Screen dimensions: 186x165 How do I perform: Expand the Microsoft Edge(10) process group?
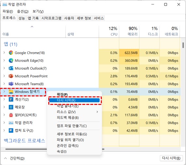[x=4, y=60]
